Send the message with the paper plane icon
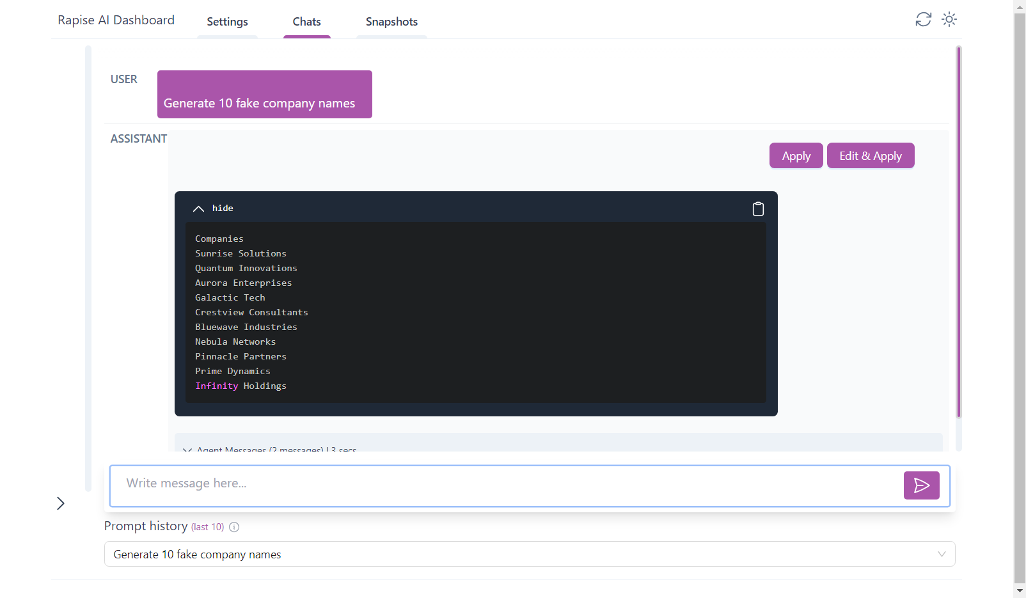The image size is (1026, 598). 921,485
